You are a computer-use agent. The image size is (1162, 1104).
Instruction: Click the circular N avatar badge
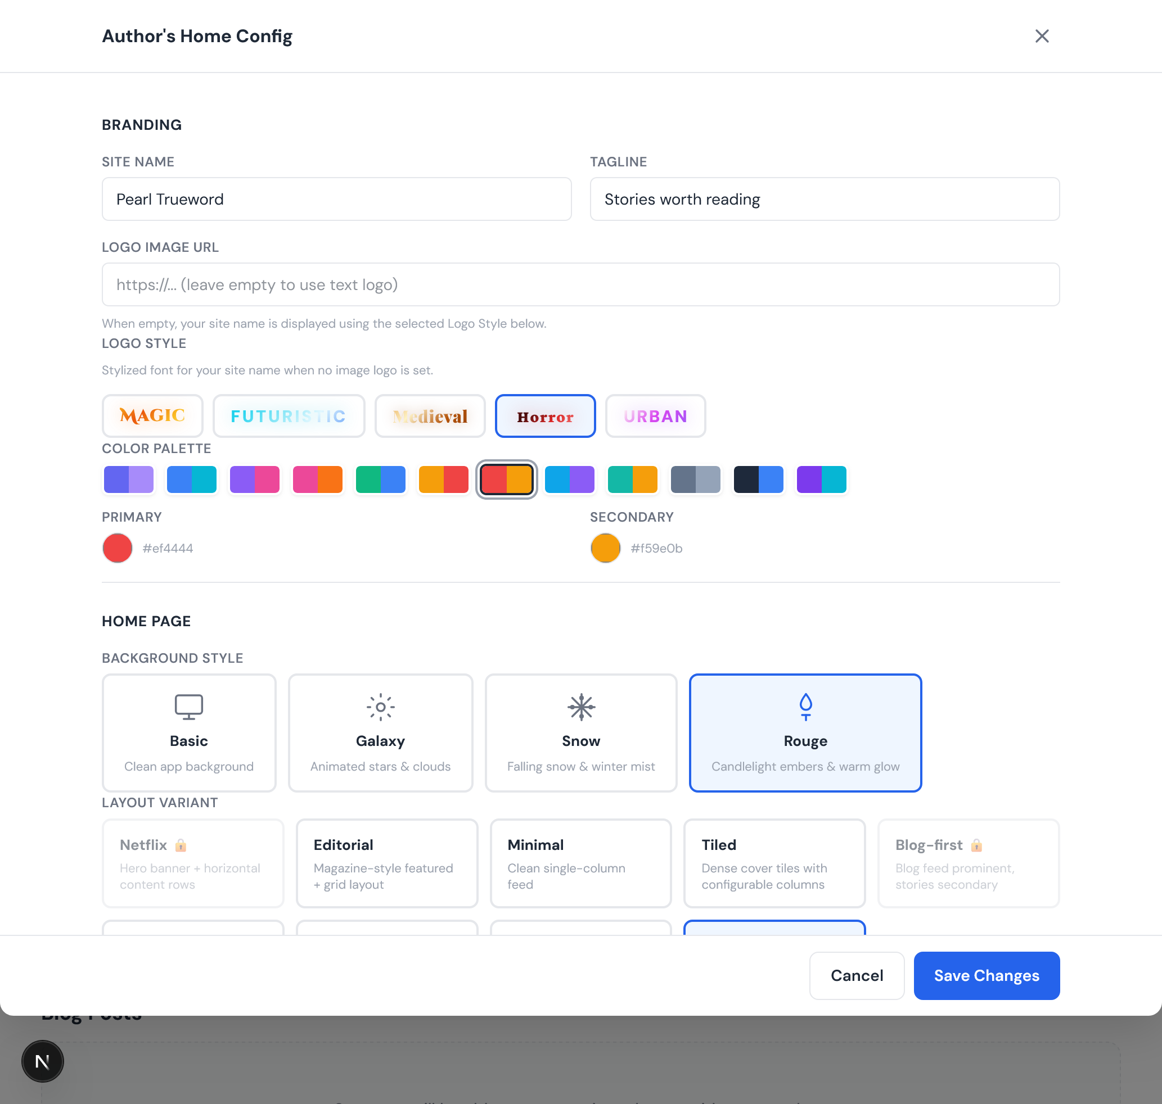click(x=42, y=1061)
